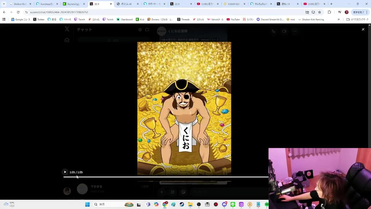The image size is (371, 209).
Task: Open the Google ニュース bookmark
Action: click(21, 19)
